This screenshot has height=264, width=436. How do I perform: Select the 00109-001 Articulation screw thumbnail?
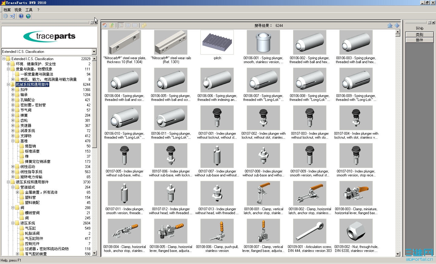click(310, 231)
